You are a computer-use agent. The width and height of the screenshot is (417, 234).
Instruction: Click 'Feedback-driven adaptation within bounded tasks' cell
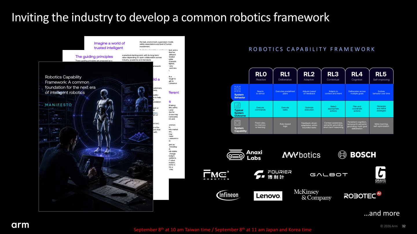pos(309,126)
